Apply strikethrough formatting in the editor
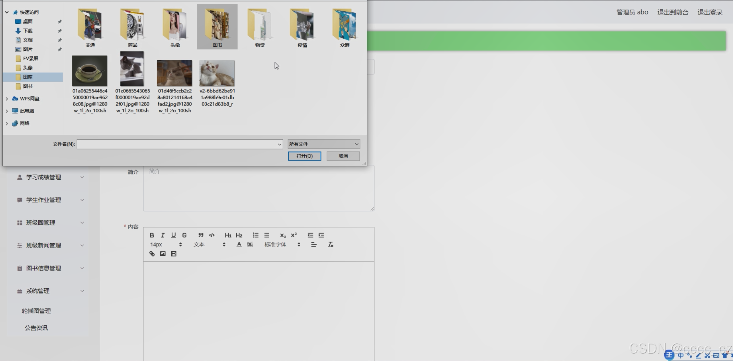Viewport: 733px width, 361px height. (184, 235)
